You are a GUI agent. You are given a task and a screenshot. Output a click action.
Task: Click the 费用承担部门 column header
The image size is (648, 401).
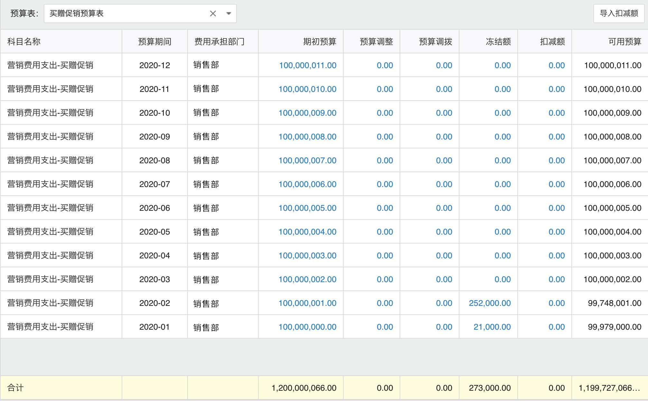pos(219,41)
